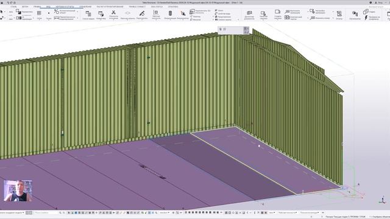390x219 pixels.
Task: Select the arrow pointer tool in ribbon
Action: [x=2, y=12]
